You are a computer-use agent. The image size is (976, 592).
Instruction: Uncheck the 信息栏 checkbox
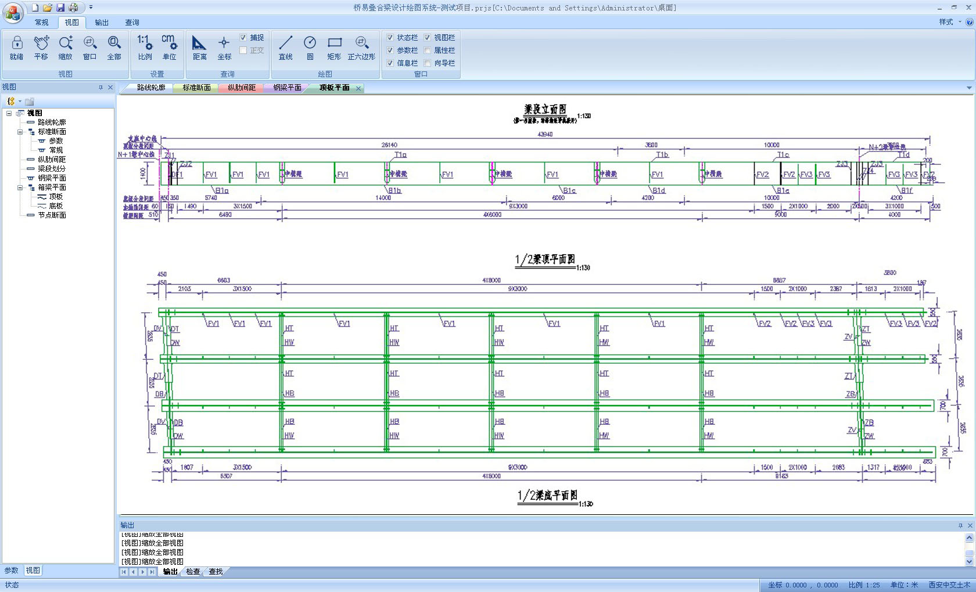(x=390, y=63)
